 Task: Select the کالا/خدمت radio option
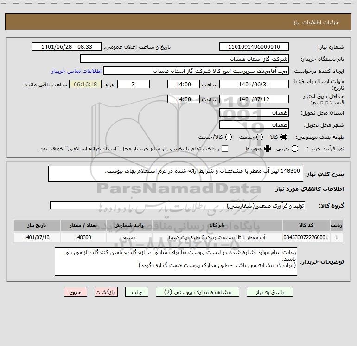click(x=229, y=137)
